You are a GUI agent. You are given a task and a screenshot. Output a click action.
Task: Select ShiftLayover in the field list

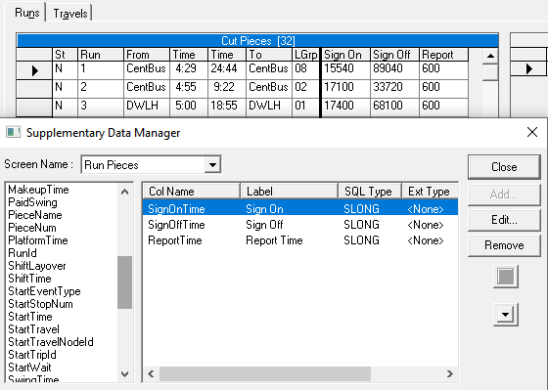click(x=37, y=266)
